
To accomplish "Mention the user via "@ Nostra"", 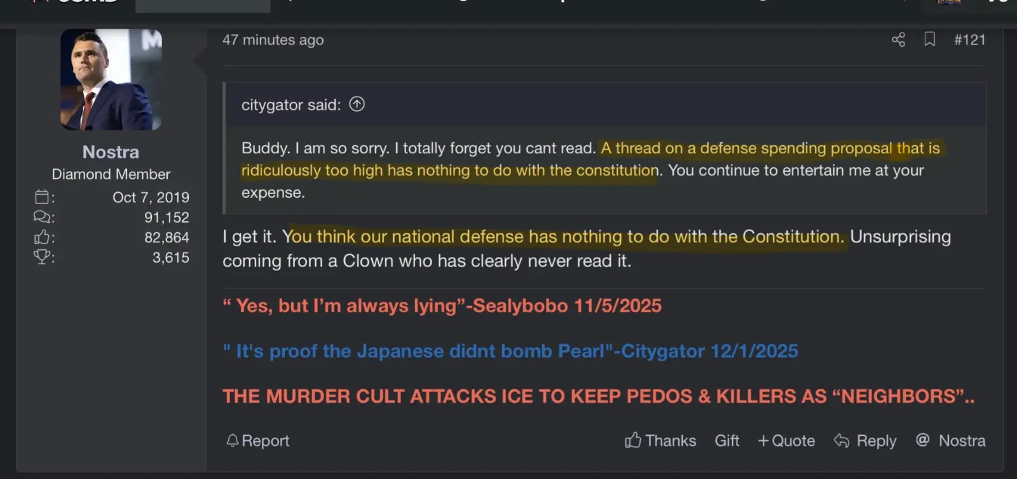I will coord(951,440).
